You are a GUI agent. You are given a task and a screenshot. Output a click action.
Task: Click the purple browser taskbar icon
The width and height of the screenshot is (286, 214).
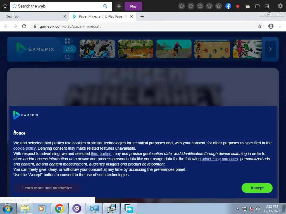77,208
